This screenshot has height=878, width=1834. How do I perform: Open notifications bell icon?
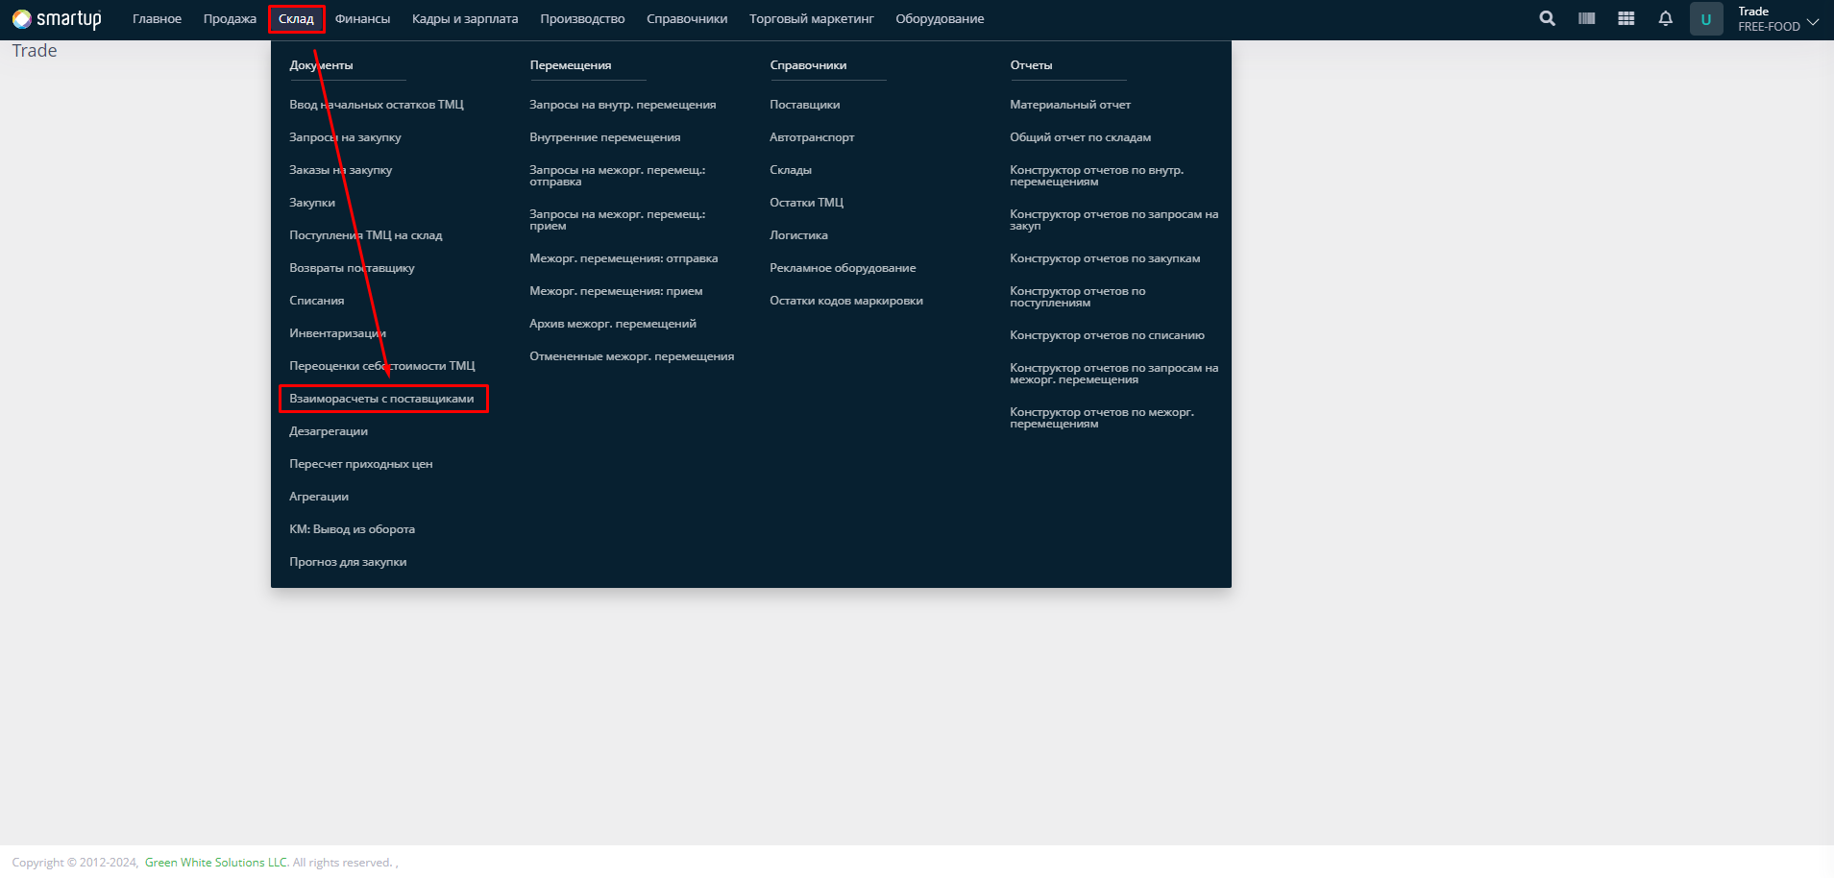tap(1665, 18)
